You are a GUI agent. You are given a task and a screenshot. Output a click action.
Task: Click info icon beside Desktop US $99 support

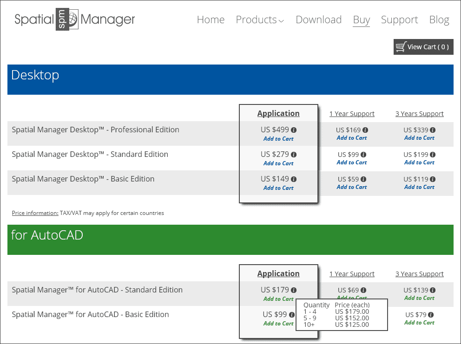[x=363, y=155]
